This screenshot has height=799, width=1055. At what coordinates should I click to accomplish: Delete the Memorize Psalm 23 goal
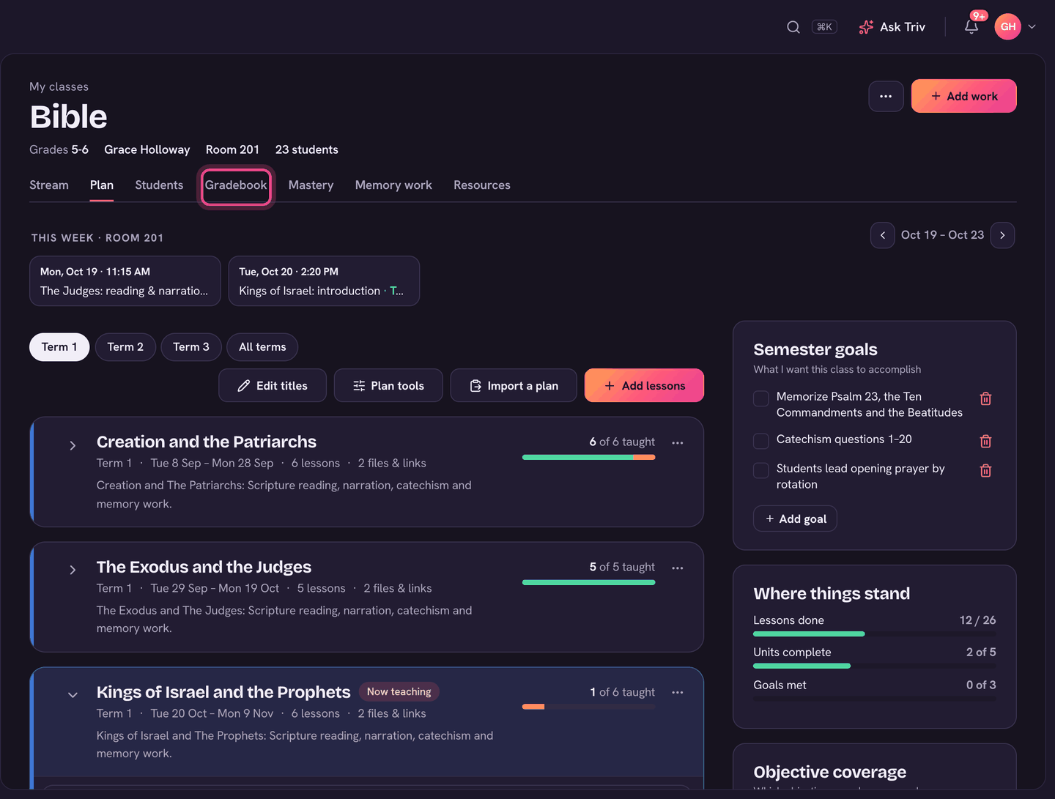click(x=985, y=398)
